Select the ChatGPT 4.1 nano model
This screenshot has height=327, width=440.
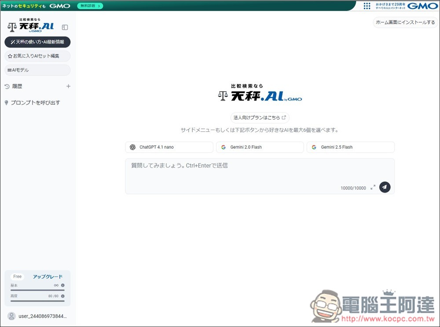tap(169, 147)
